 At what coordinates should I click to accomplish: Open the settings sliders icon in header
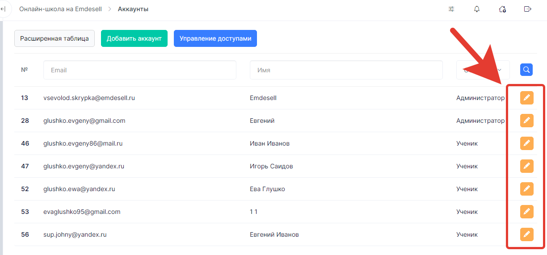(451, 9)
